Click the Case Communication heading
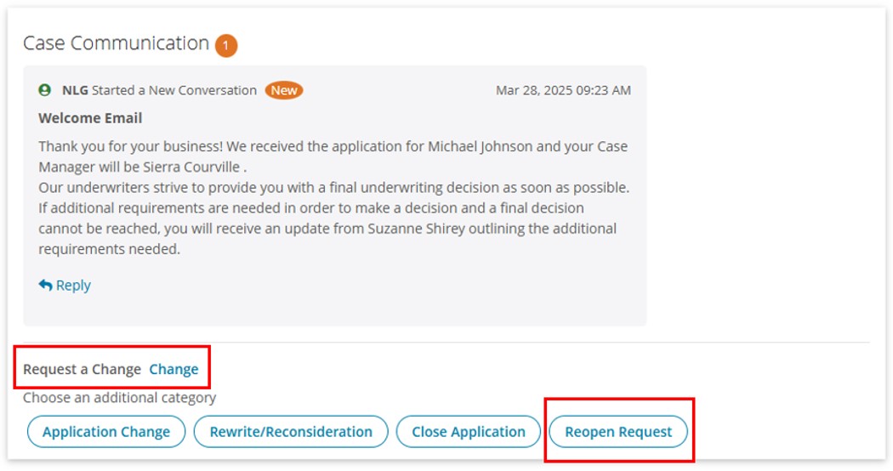The width and height of the screenshot is (893, 471). click(117, 43)
